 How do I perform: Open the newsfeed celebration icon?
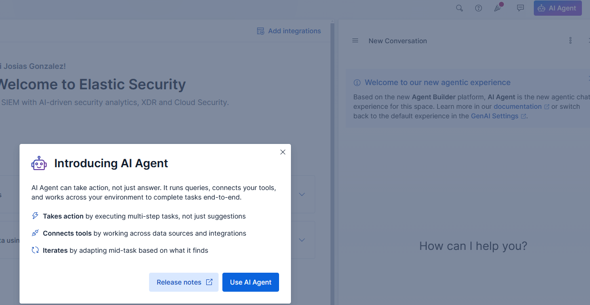tap(498, 8)
